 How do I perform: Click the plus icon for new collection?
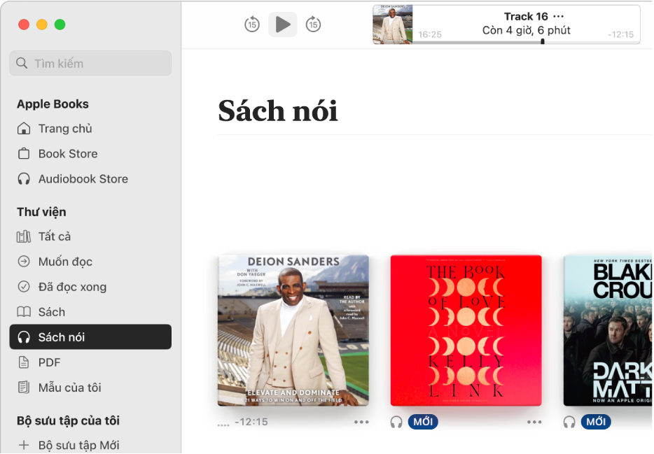point(24,445)
